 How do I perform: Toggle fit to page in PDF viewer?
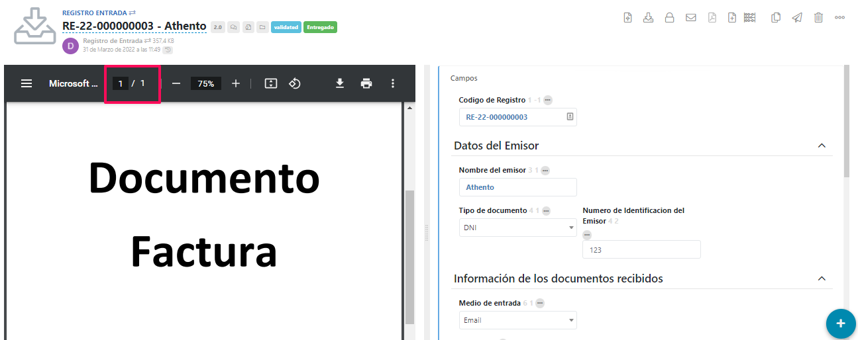tap(271, 83)
